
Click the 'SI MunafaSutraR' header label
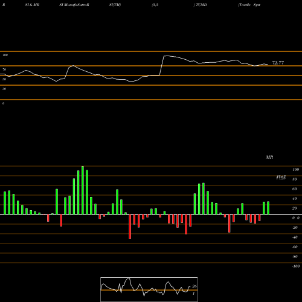click(74, 5)
